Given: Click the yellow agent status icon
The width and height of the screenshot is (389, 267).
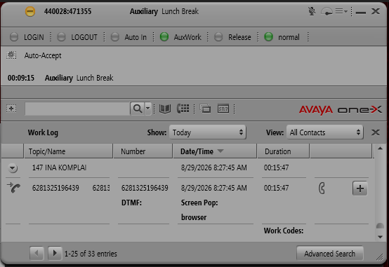Looking at the screenshot, I should click(30, 11).
